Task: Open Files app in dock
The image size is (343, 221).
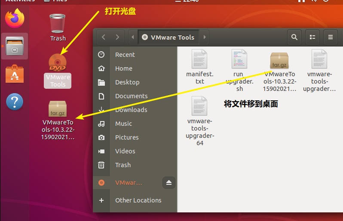Action: click(x=15, y=46)
